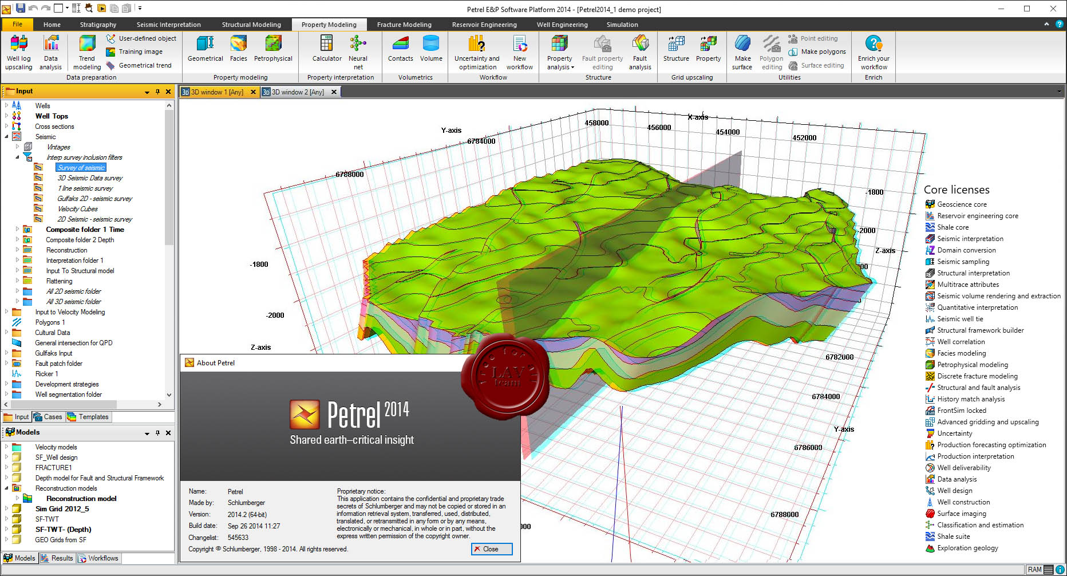Image resolution: width=1067 pixels, height=576 pixels.
Task: Open the Petrophysical modeling tool
Action: (x=273, y=49)
